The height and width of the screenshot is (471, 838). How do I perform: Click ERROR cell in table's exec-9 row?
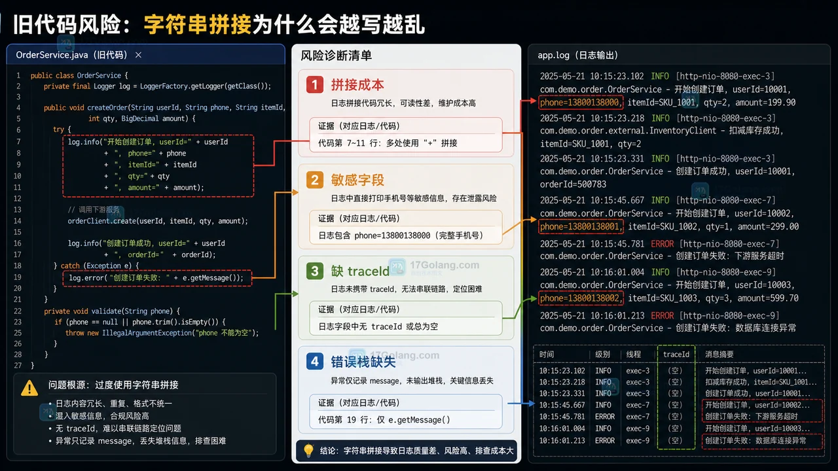605,440
